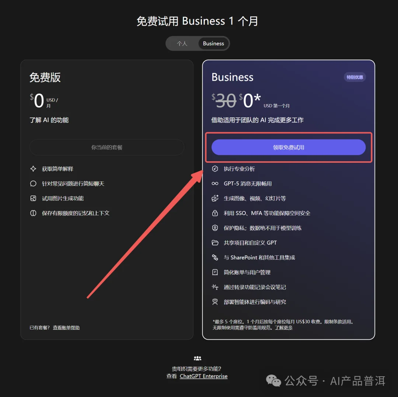Click the memory icon beside 保存有限额度的记忆
Image resolution: width=398 pixels, height=397 pixels.
click(33, 213)
